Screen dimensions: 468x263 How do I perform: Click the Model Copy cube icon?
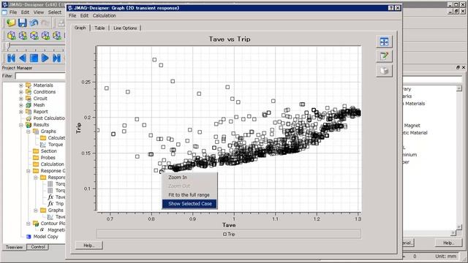coord(29,237)
